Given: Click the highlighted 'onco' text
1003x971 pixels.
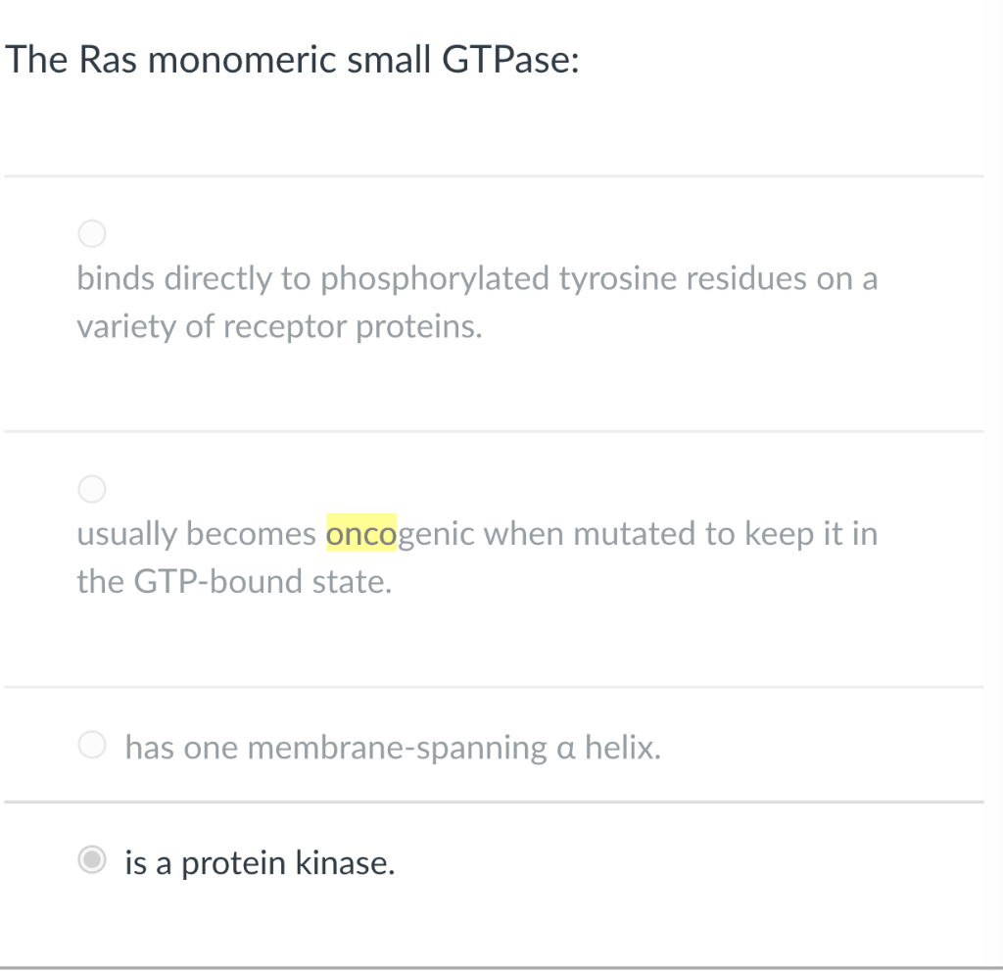Looking at the screenshot, I should [x=362, y=533].
